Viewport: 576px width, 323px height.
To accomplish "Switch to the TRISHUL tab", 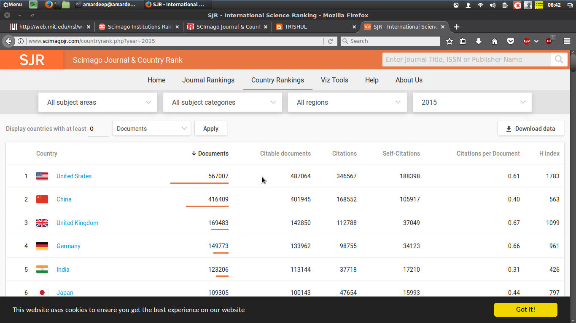I will [316, 27].
